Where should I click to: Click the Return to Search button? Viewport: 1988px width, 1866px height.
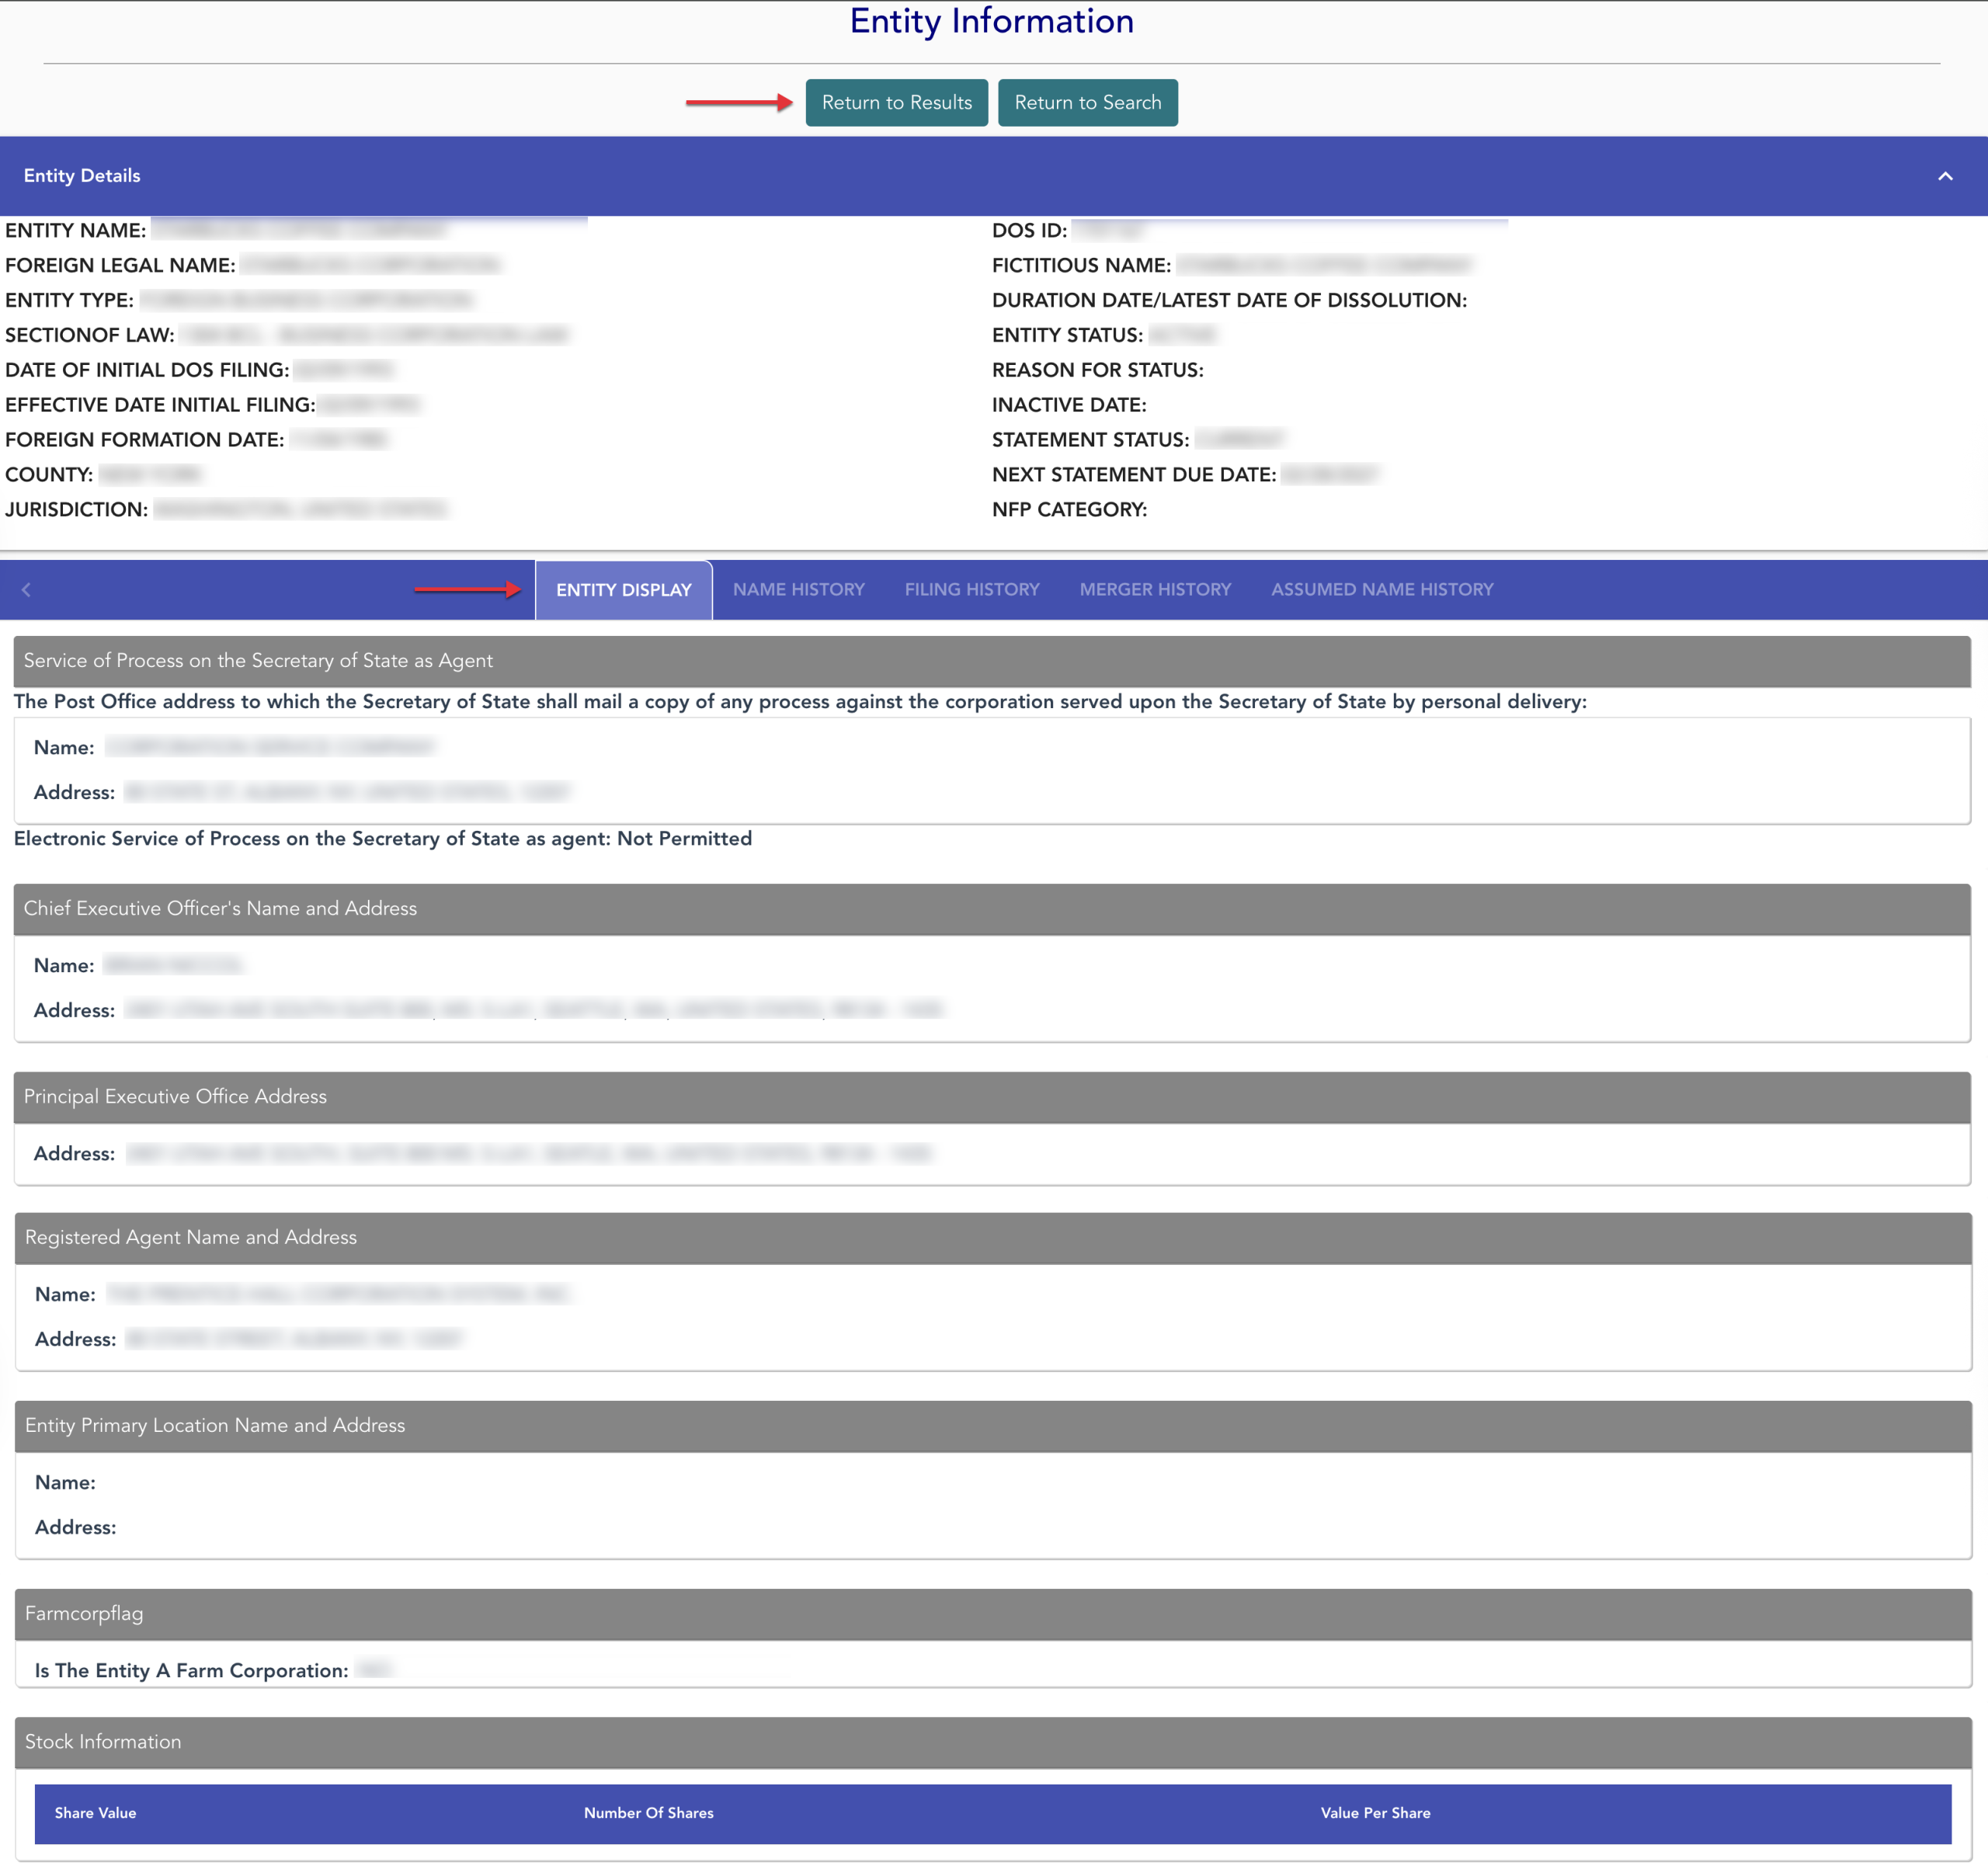coord(1087,103)
